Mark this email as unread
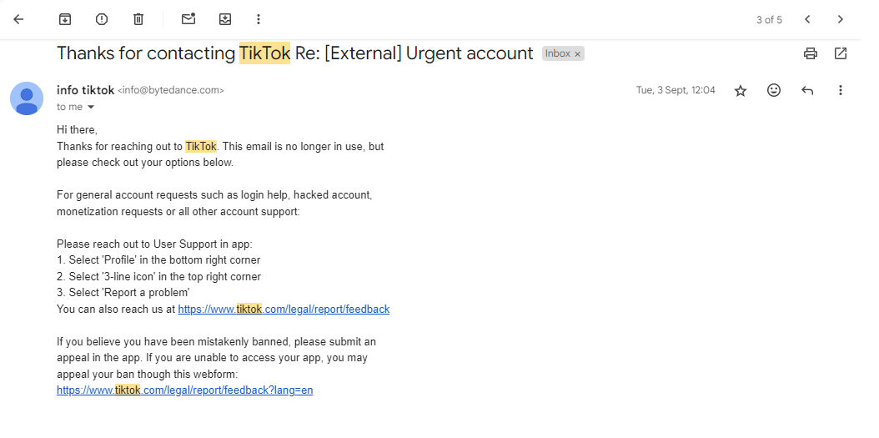The image size is (879, 438). click(188, 19)
